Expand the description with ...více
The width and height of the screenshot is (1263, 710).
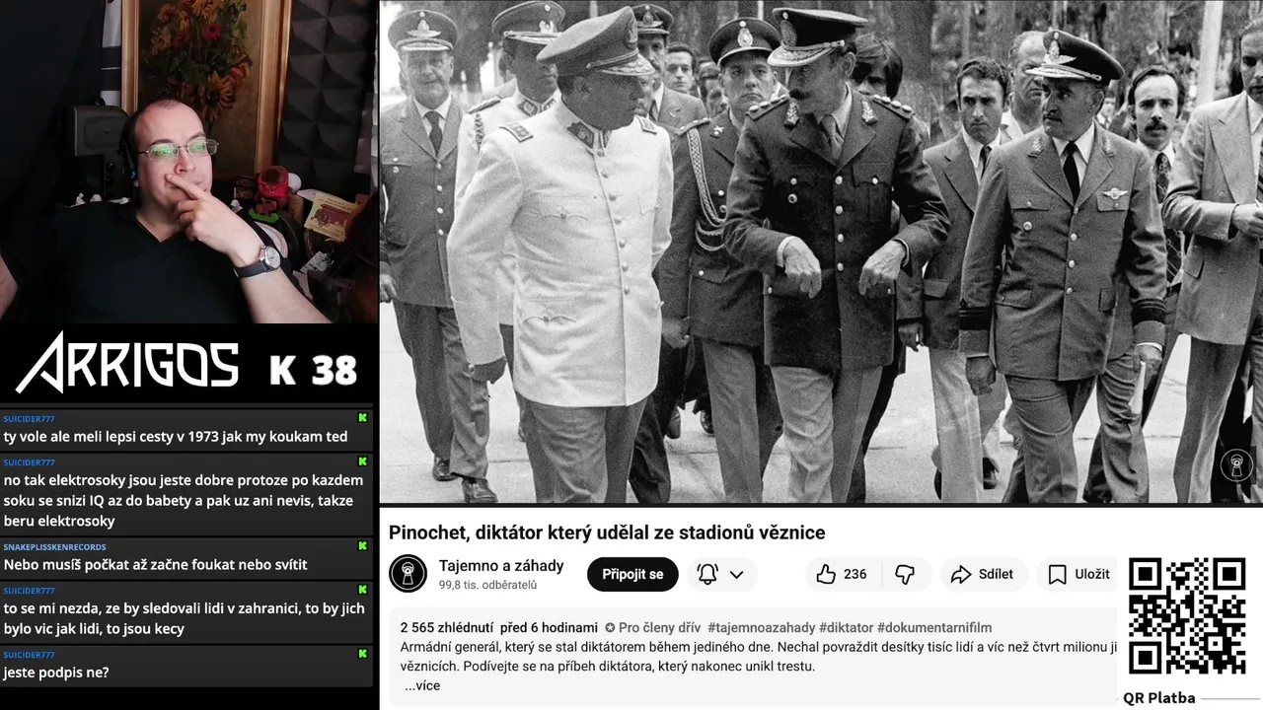point(422,685)
